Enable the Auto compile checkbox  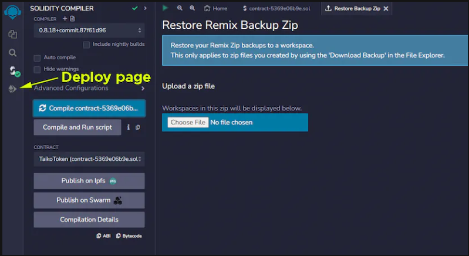[x=37, y=58]
